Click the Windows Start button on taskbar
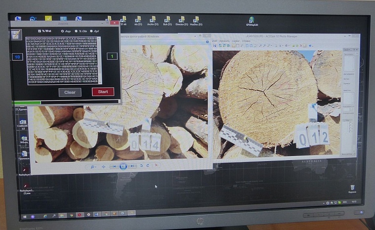This screenshot has height=230, width=375. point(24,216)
